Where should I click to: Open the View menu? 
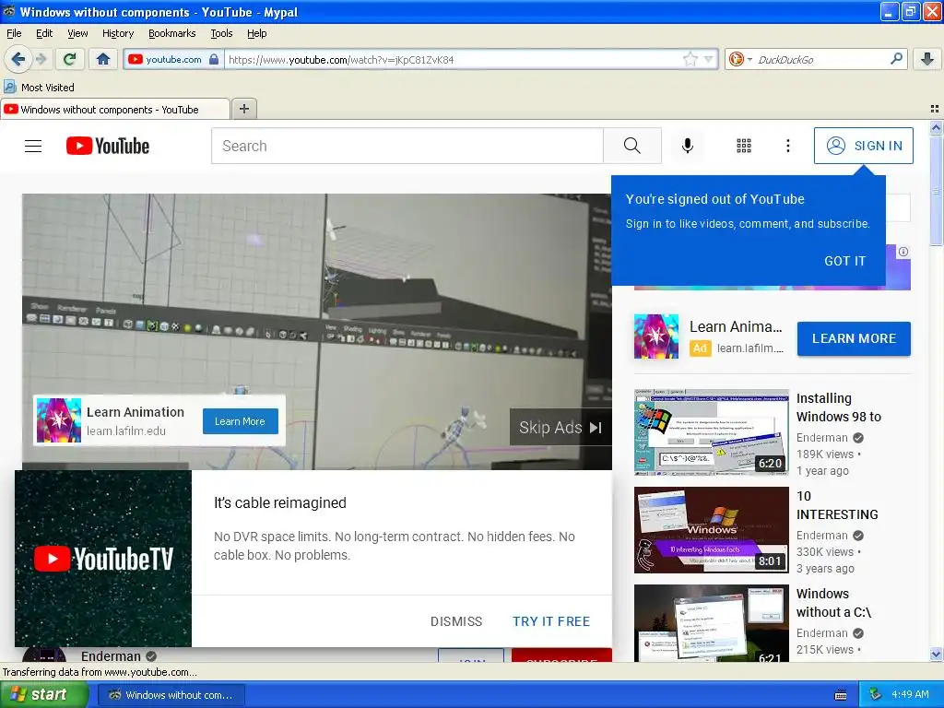pyautogui.click(x=77, y=33)
